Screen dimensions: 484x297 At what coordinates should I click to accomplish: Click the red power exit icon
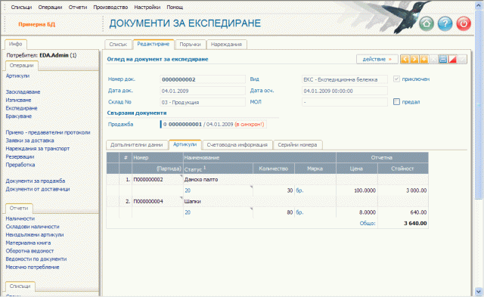[464, 23]
